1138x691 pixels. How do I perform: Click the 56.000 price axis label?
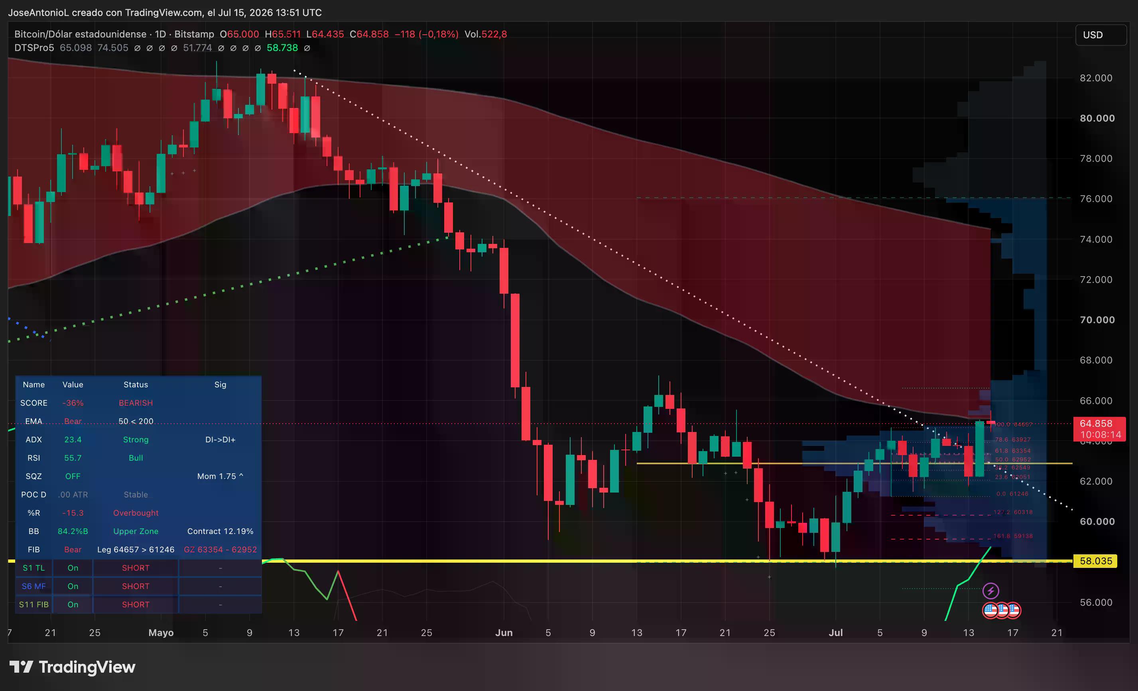click(x=1096, y=603)
